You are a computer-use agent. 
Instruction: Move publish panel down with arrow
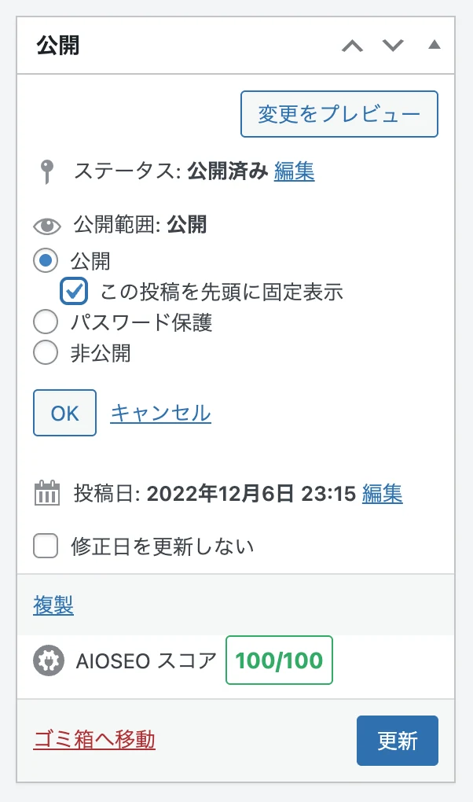pos(393,46)
